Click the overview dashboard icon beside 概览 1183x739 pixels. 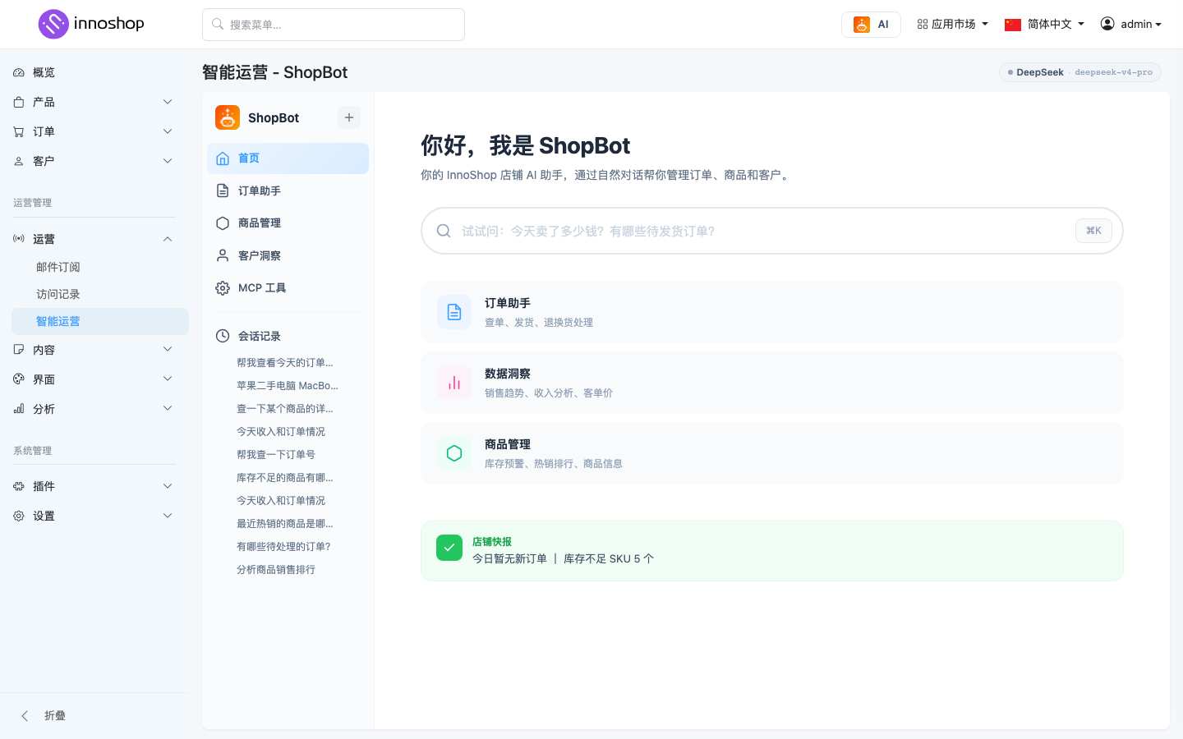click(19, 72)
